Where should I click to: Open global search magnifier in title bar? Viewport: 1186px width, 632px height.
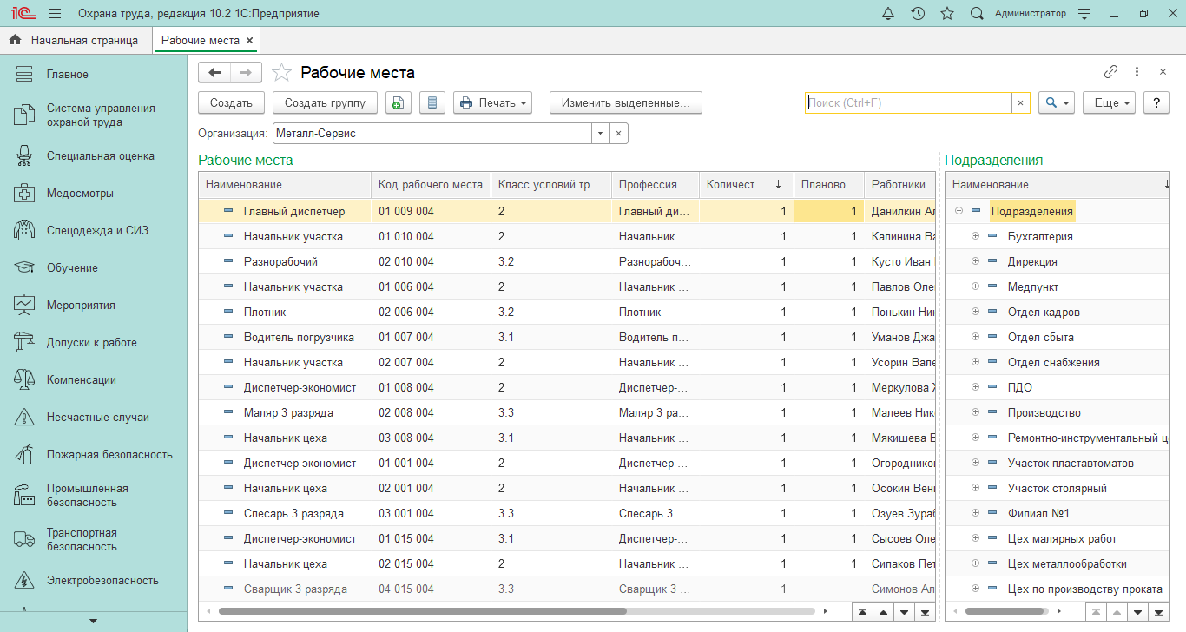click(977, 14)
